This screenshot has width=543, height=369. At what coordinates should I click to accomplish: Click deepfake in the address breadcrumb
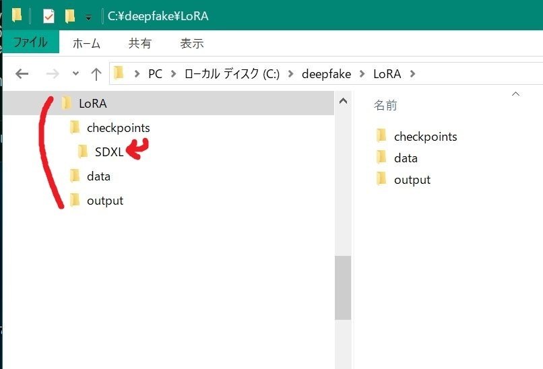tap(326, 73)
